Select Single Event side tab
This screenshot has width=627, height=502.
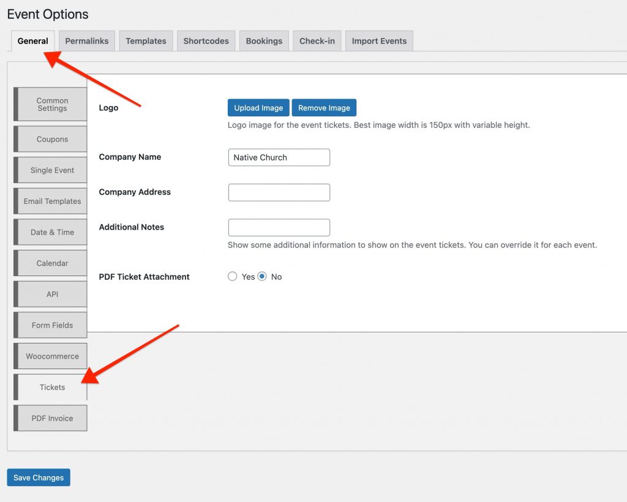pos(50,170)
